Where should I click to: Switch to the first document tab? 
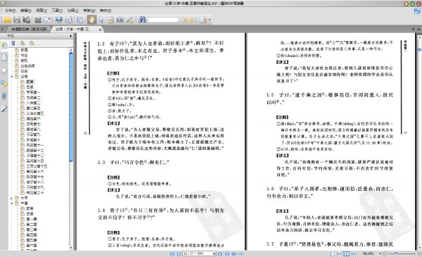click(29, 29)
